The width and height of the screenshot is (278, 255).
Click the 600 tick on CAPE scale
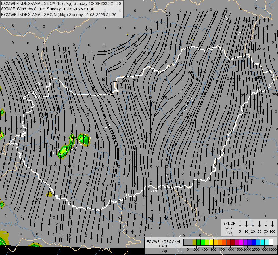point(213,250)
